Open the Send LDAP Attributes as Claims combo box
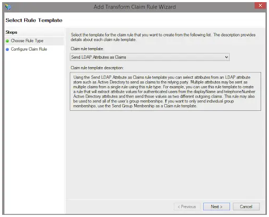Screen dimensions: 269x217 (x=150, y=57)
